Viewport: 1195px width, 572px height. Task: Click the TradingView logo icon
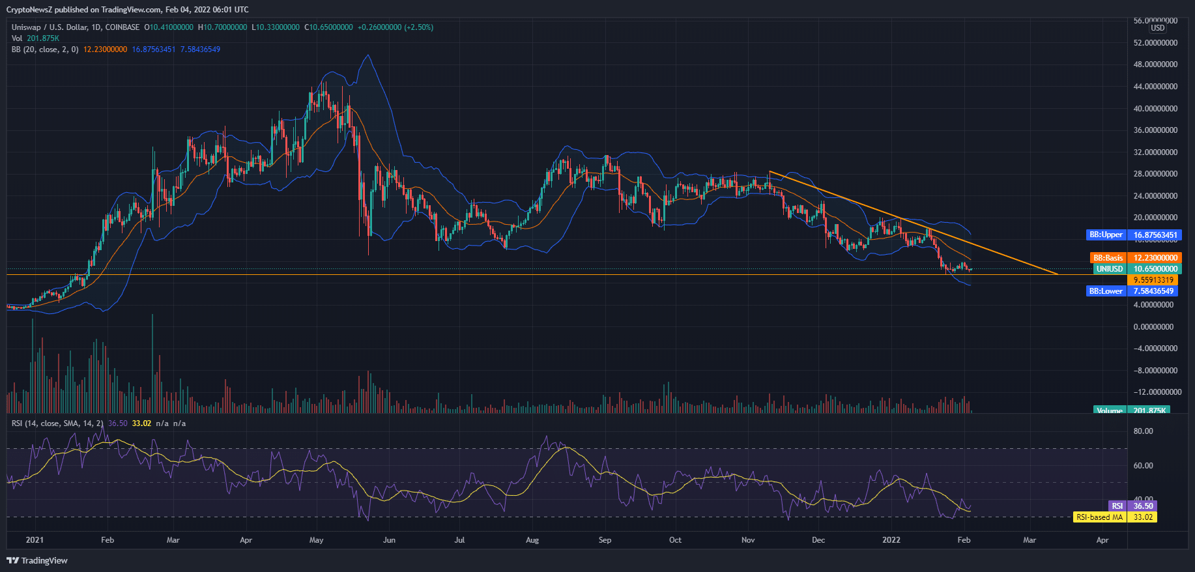[x=12, y=560]
